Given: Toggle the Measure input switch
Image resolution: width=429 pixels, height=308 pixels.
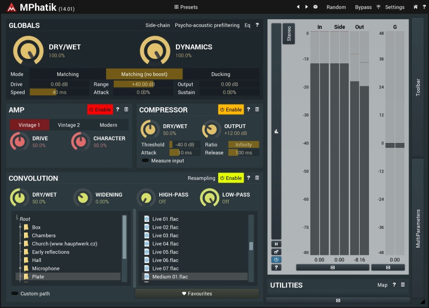Looking at the screenshot, I should point(145,161).
